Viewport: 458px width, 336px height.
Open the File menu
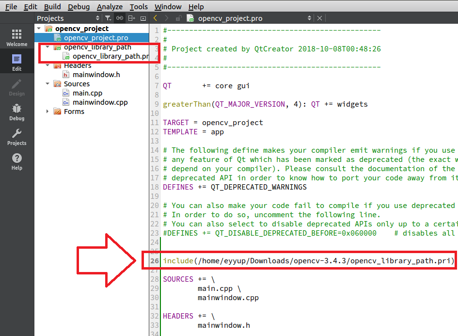pyautogui.click(x=11, y=6)
